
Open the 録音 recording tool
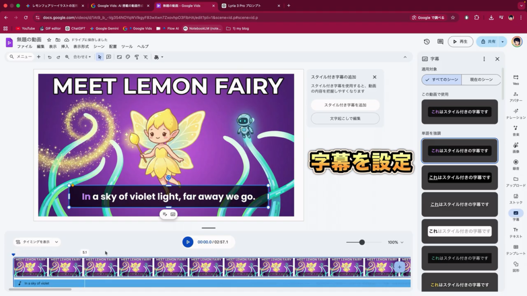tap(515, 164)
